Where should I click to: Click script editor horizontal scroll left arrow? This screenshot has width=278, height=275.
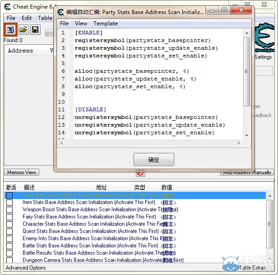tap(61, 143)
